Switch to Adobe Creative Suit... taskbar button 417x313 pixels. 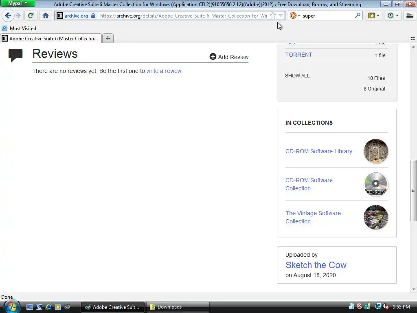pyautogui.click(x=112, y=307)
